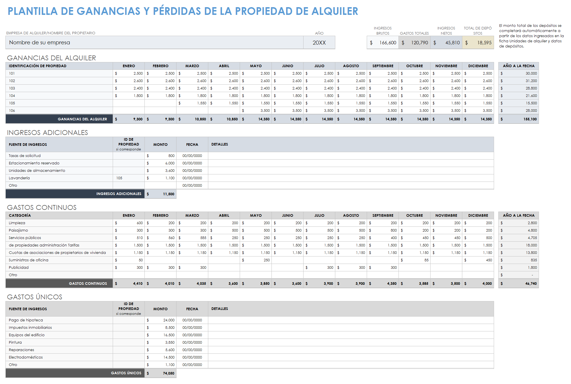Select the Lavandería property ID 105 cell
Screen dimensions: 571x384
pyautogui.click(x=129, y=178)
